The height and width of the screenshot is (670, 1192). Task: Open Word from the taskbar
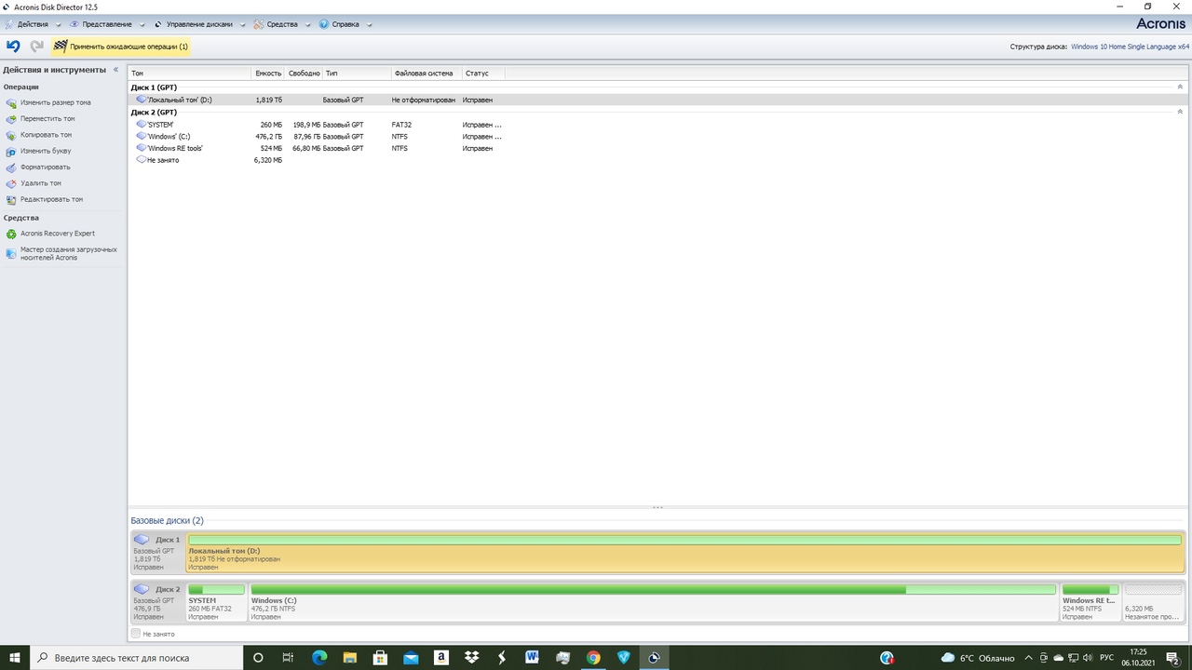(532, 657)
